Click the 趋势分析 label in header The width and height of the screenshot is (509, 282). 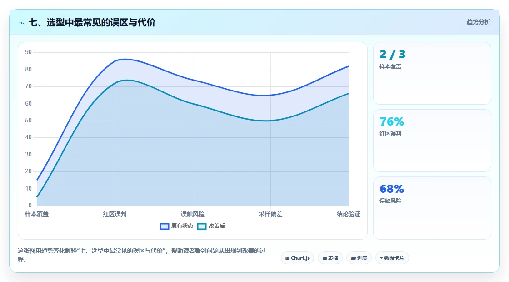(478, 22)
